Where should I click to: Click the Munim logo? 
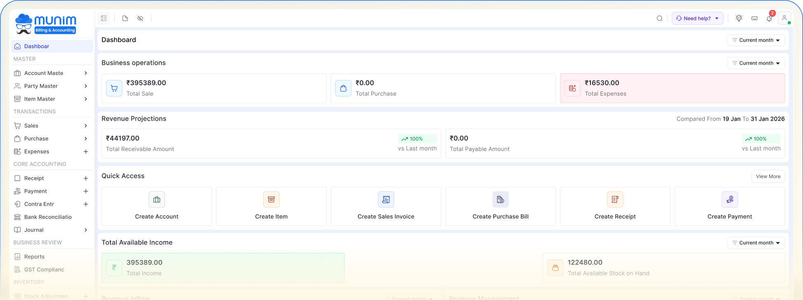pyautogui.click(x=46, y=24)
